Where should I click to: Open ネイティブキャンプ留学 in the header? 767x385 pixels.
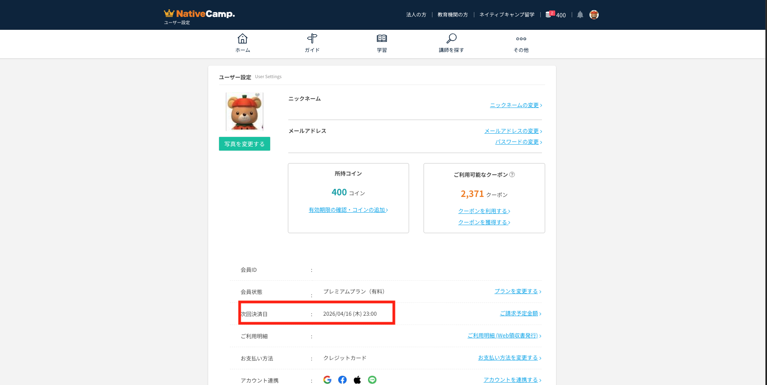pos(507,15)
